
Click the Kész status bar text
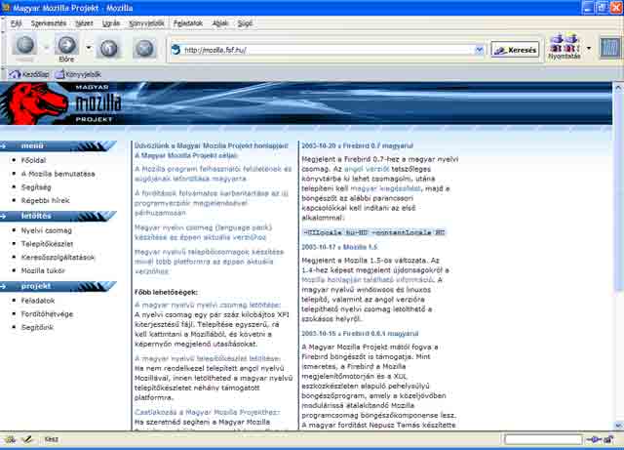[52, 439]
